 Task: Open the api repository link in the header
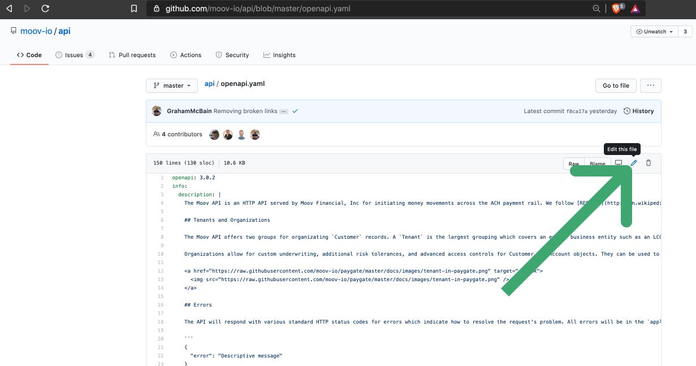(x=64, y=31)
